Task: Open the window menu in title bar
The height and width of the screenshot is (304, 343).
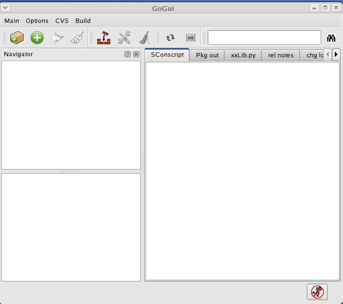Action: (5, 8)
